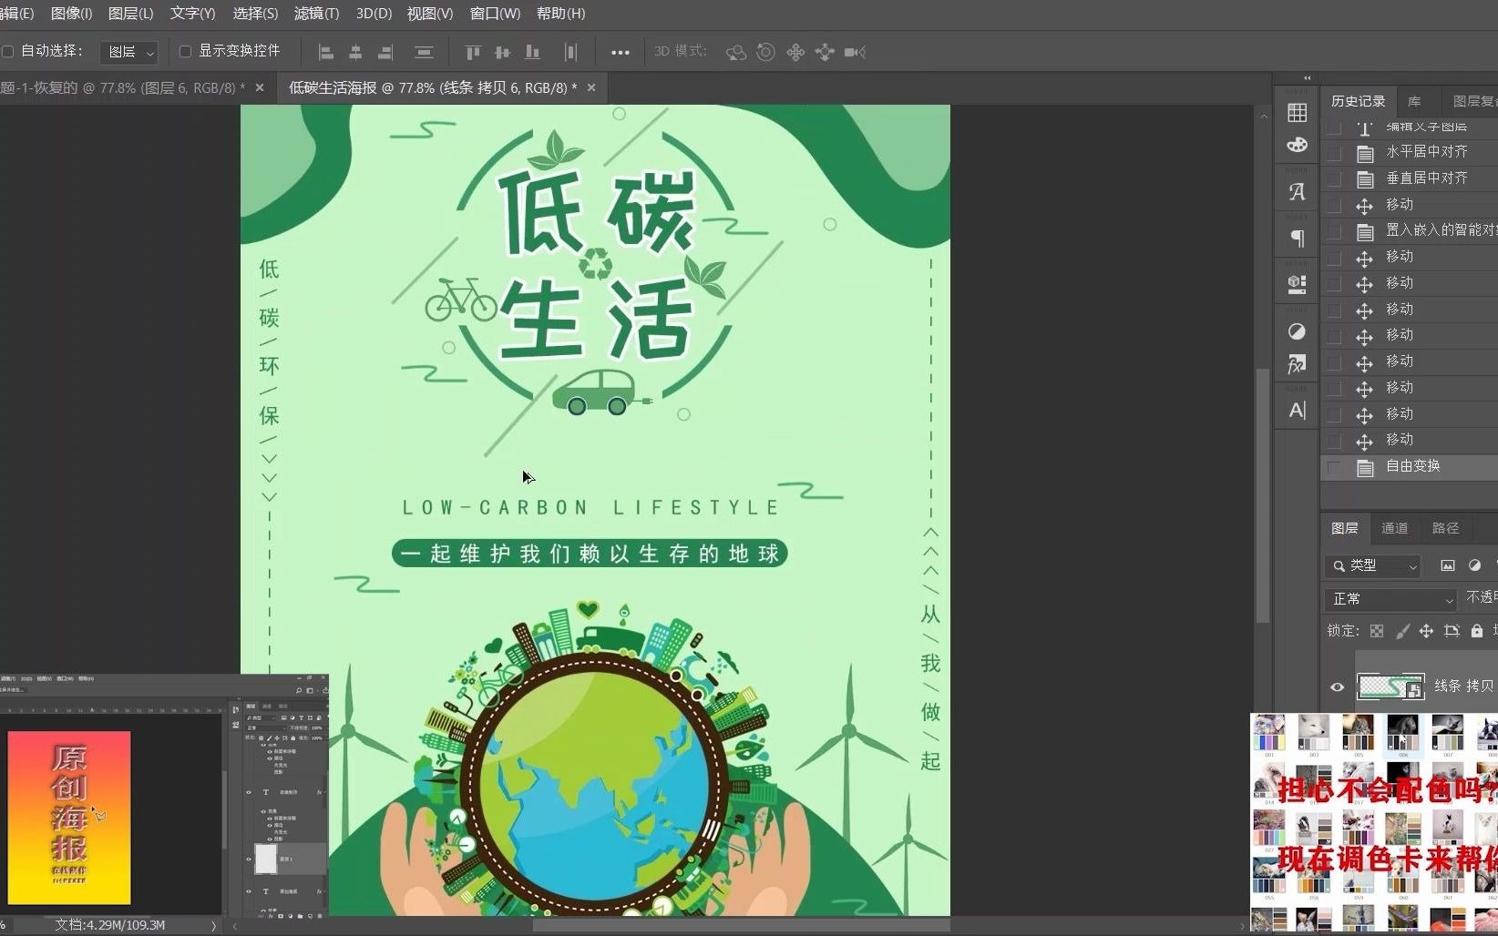Align horizontal centers in options bar
This screenshot has width=1498, height=936.
(355, 52)
